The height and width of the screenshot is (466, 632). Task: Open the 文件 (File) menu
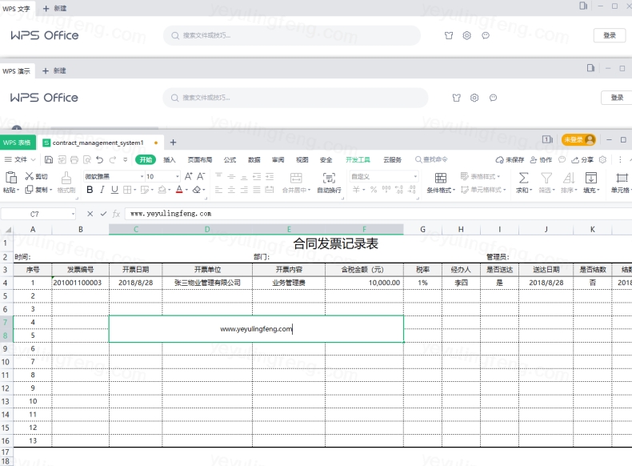pos(20,160)
